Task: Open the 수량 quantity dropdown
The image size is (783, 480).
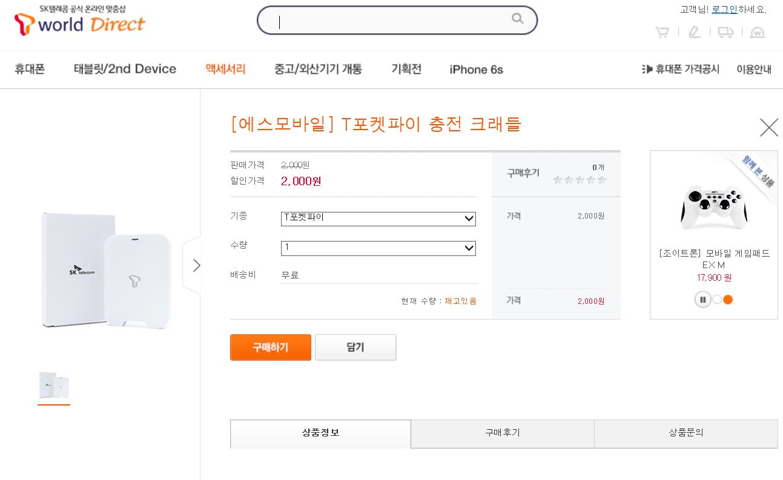Action: [378, 248]
